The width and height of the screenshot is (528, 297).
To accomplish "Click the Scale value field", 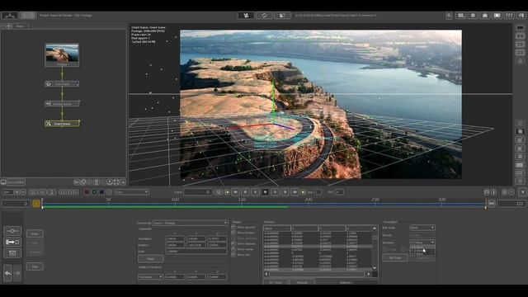I will pyautogui.click(x=196, y=251).
